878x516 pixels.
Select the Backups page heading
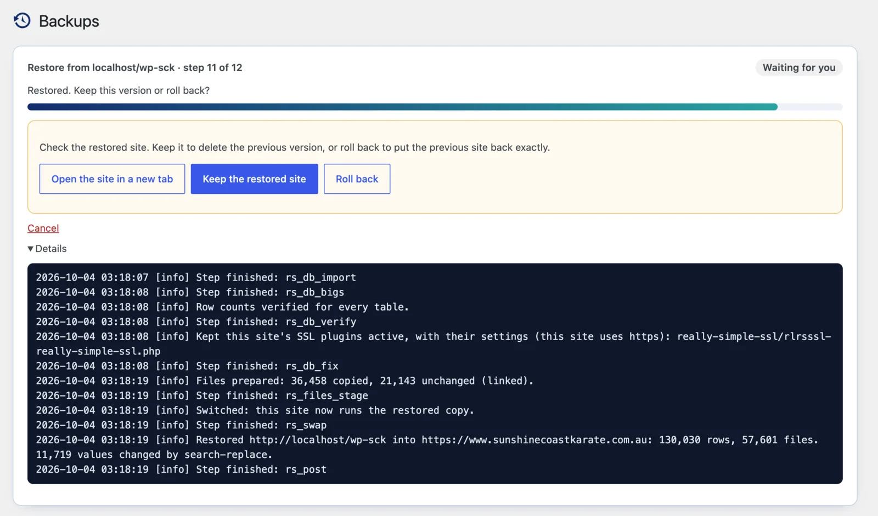(69, 21)
